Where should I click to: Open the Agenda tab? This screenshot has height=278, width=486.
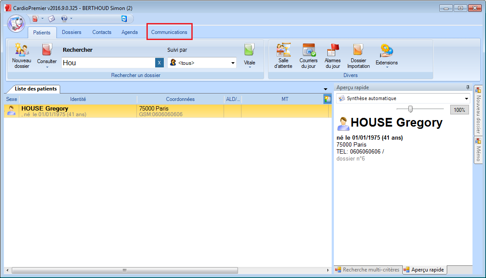click(x=129, y=32)
